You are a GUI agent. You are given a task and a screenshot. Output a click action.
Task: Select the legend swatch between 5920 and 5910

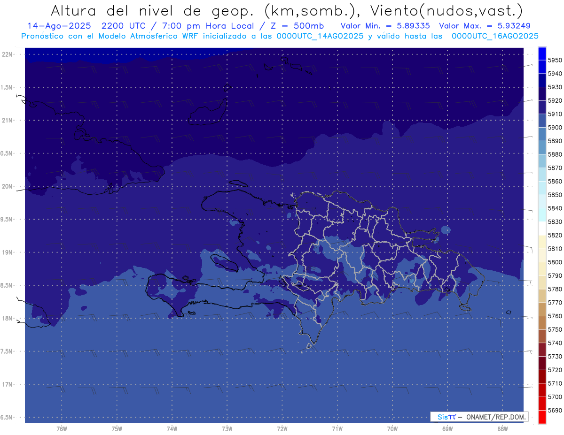point(542,107)
